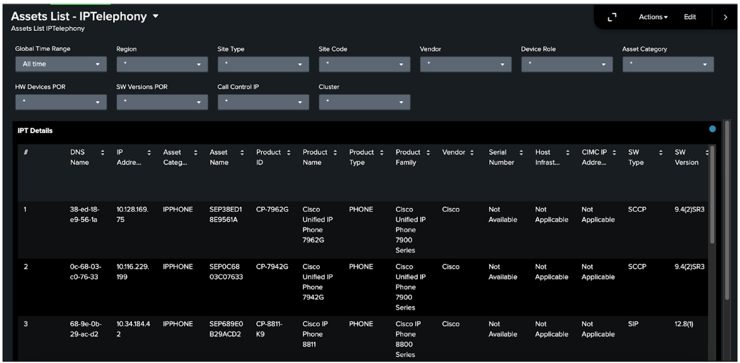Open the Device Role filter dropdown
This screenshot has height=363, width=740.
567,65
